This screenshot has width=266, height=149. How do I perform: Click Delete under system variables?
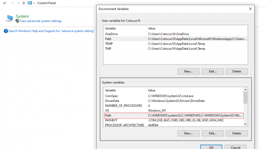237,134
